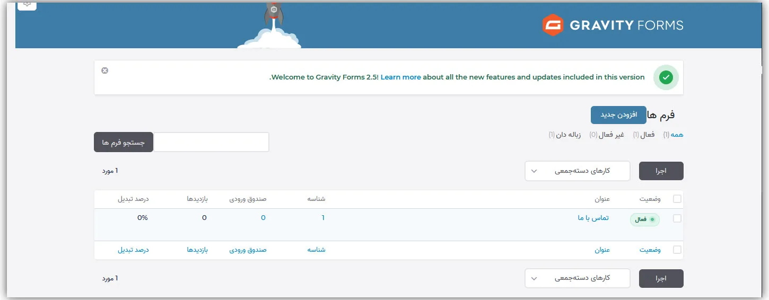
Task: Click header column وضعیت
Action: click(650, 199)
